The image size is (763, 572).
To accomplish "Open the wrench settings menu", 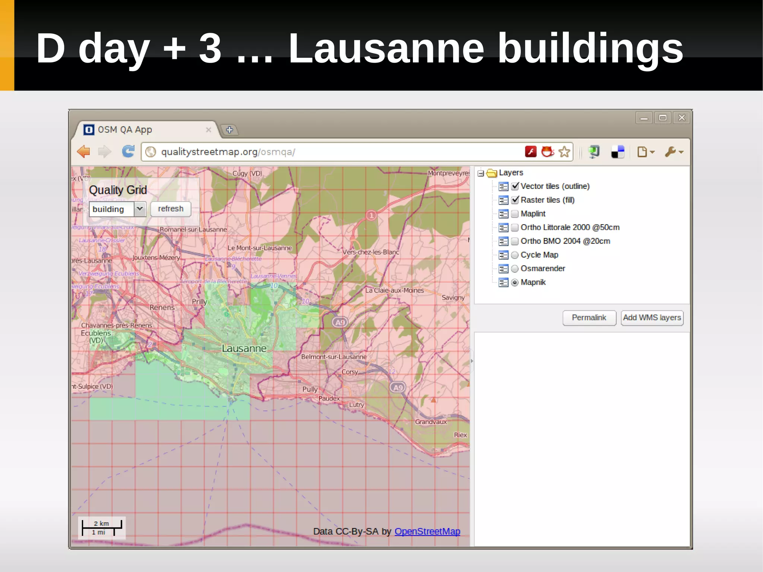I will (x=674, y=152).
